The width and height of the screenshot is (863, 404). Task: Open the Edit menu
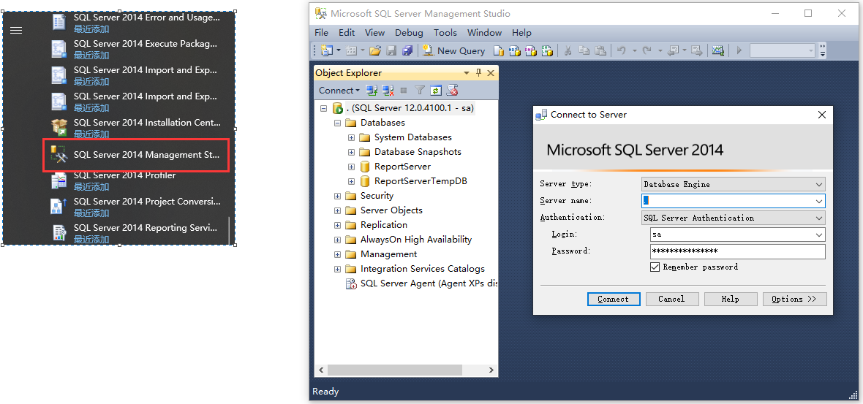pos(347,33)
